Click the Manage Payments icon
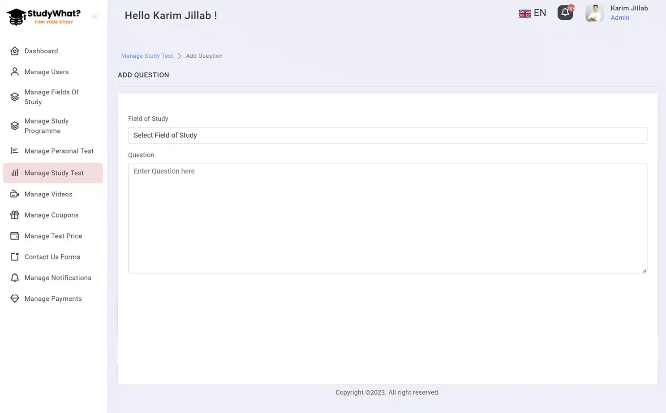The width and height of the screenshot is (666, 413). coord(15,298)
